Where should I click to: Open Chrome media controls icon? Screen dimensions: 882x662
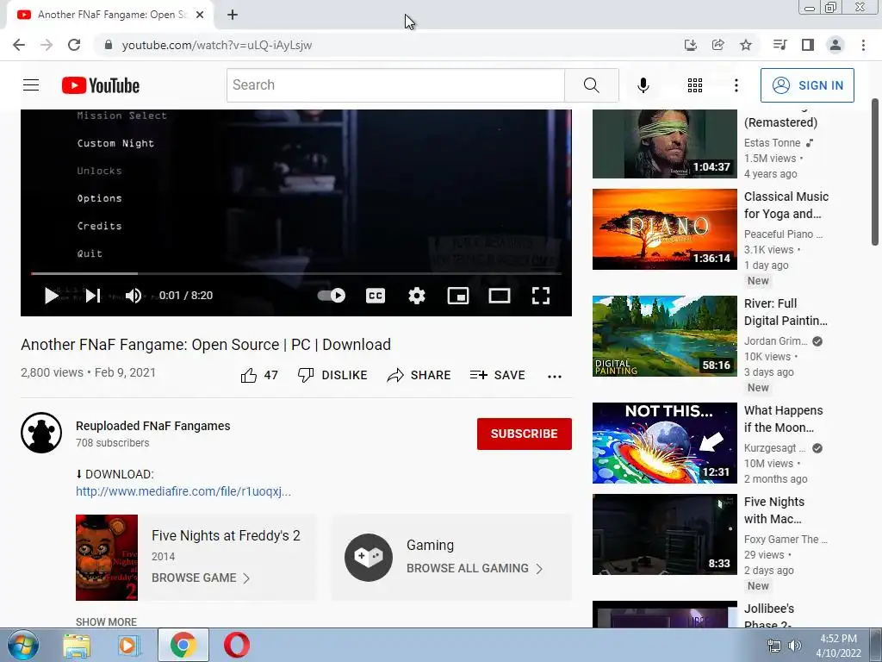pos(780,45)
